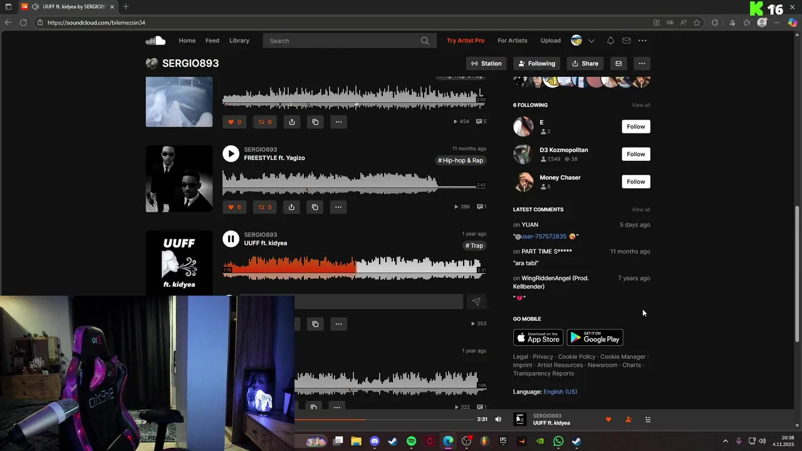Open the next-up queue in player bar
This screenshot has width=802, height=451.
click(648, 420)
